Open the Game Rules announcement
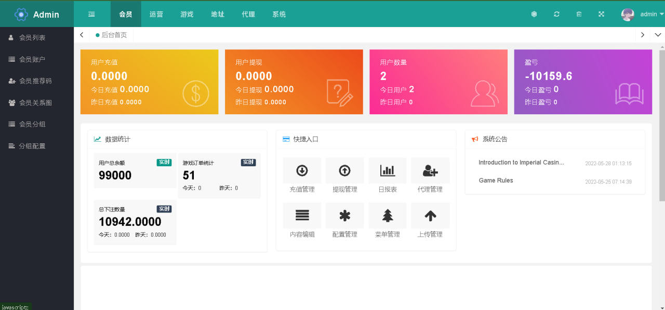 (x=496, y=181)
